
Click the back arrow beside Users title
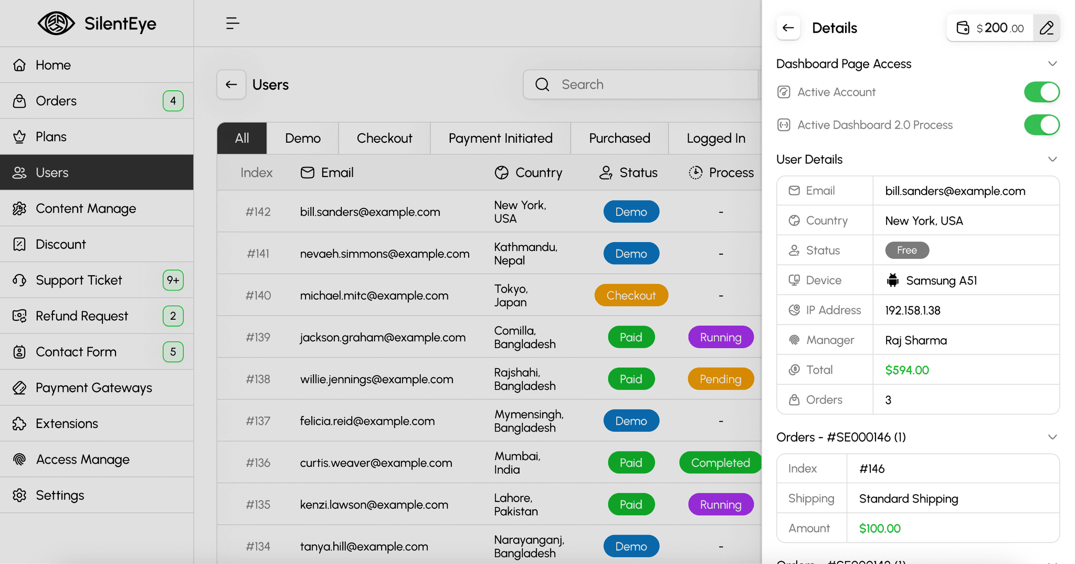click(231, 85)
